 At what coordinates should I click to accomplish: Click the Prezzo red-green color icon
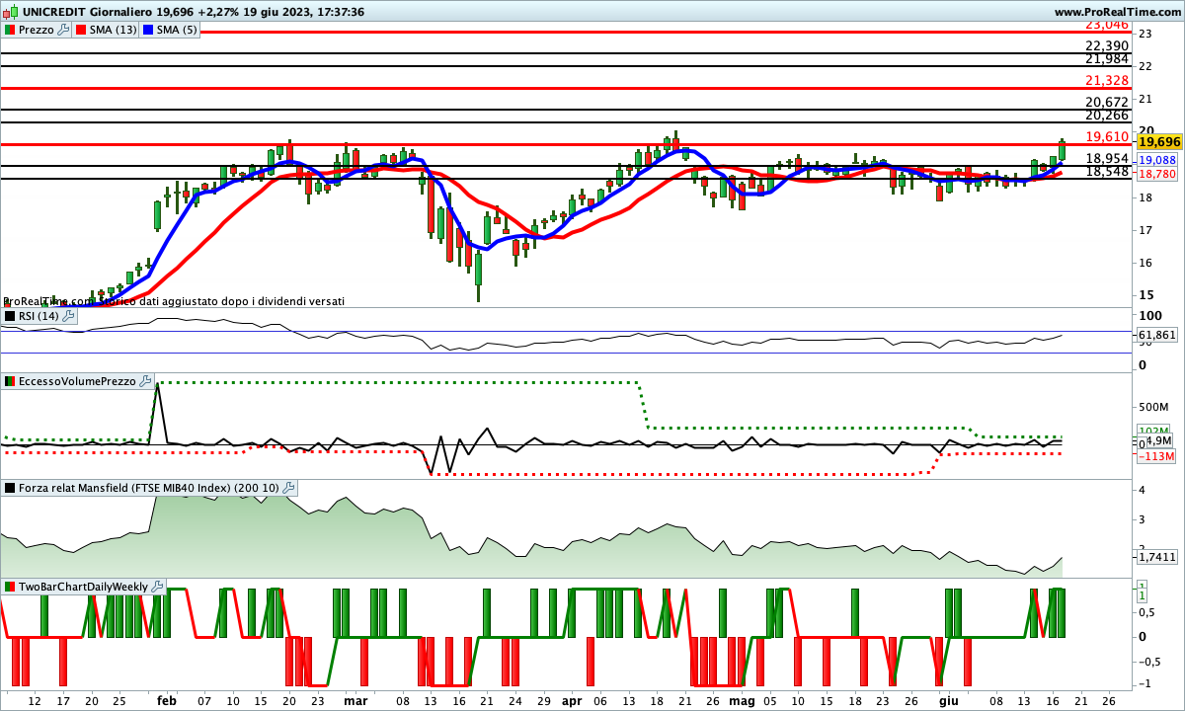point(10,30)
